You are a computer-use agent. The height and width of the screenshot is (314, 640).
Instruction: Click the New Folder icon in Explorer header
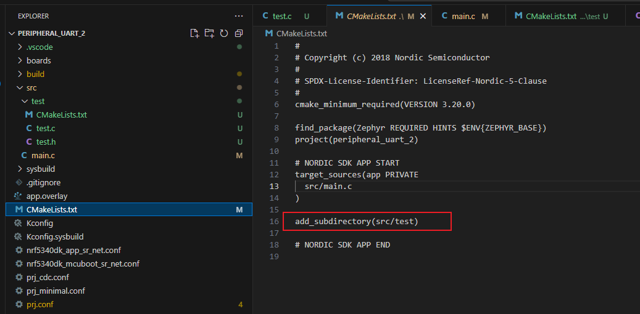tap(209, 33)
